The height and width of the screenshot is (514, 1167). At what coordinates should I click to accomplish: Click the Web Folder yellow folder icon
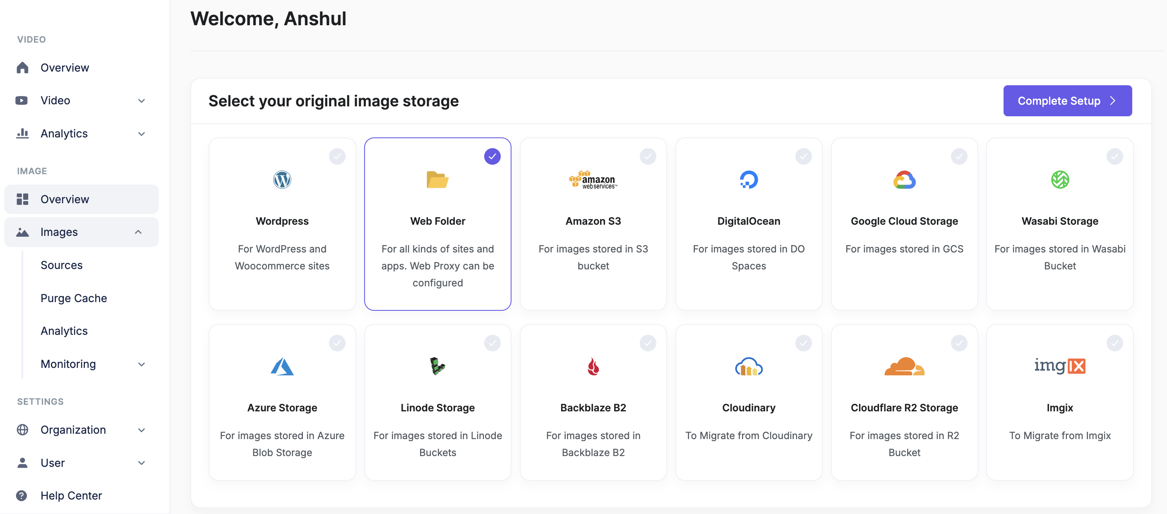tap(438, 180)
